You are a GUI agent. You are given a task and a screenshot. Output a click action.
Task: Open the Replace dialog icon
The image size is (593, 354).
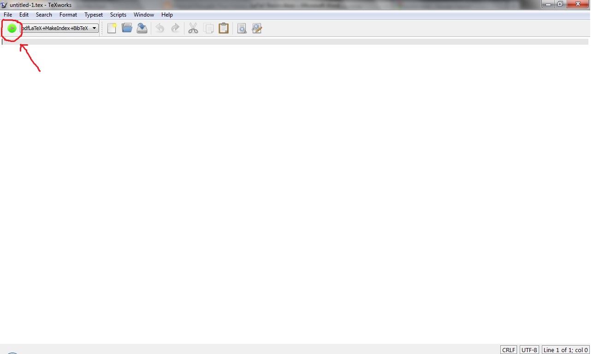click(x=256, y=28)
